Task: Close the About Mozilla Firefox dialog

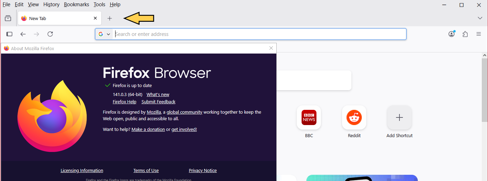Action: (x=271, y=48)
